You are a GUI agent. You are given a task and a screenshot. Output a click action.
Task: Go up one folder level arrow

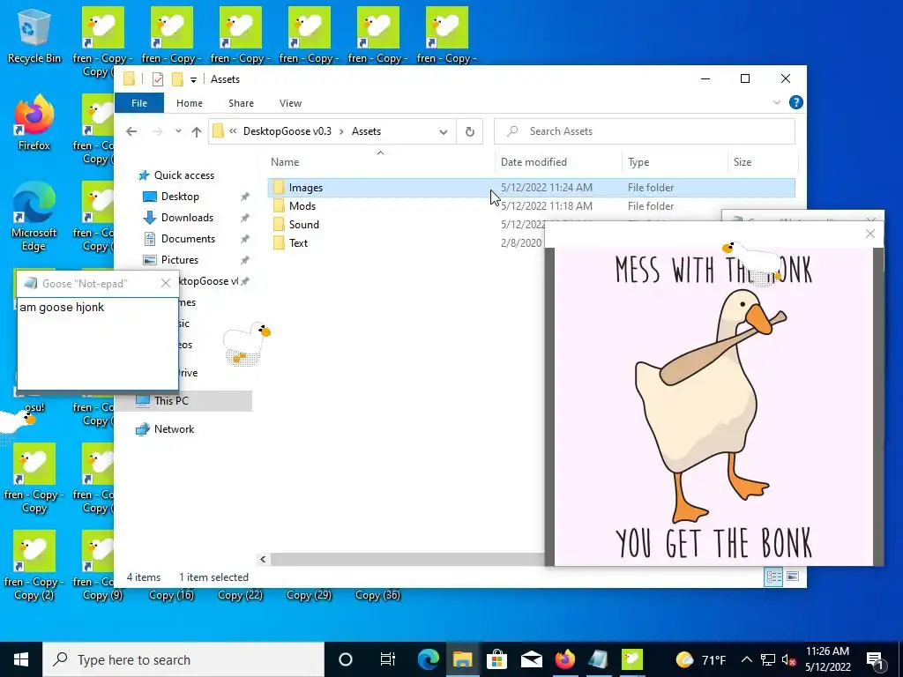point(197,131)
